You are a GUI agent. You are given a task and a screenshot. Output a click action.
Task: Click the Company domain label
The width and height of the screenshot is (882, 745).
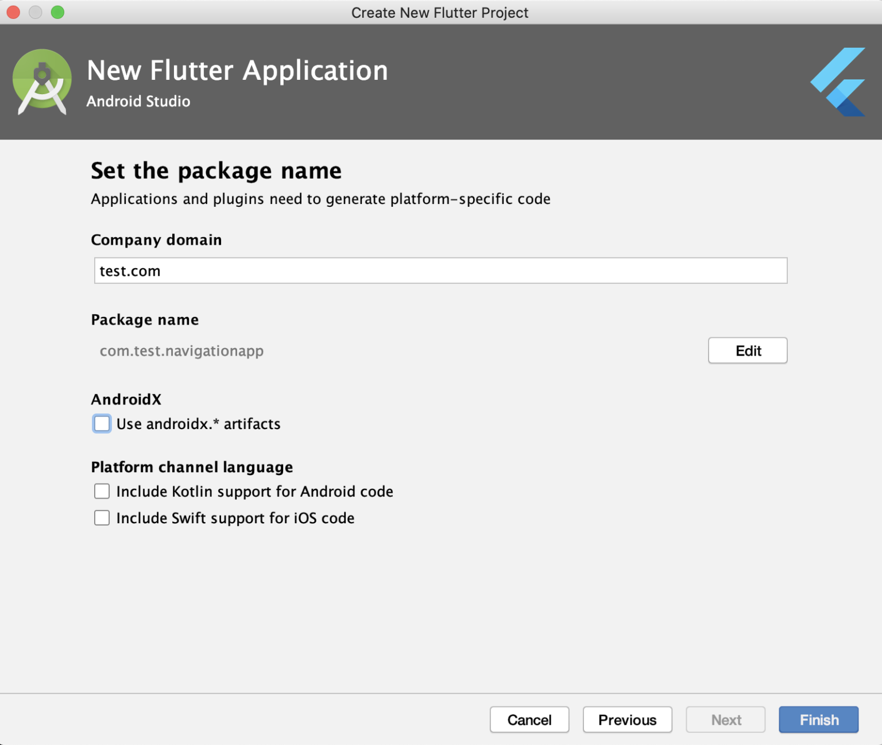[156, 240]
